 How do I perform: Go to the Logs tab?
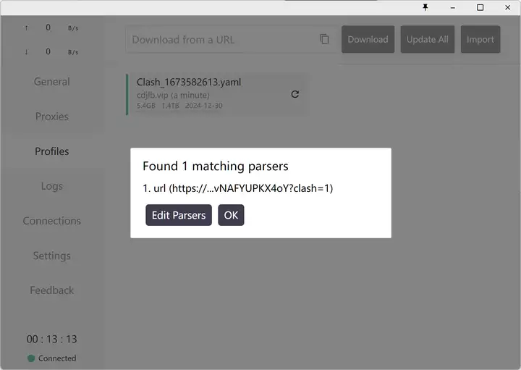tap(52, 186)
